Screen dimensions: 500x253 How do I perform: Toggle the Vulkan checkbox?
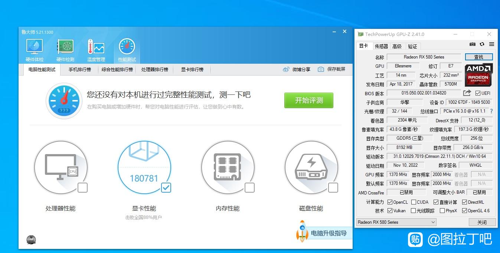pyautogui.click(x=390, y=210)
